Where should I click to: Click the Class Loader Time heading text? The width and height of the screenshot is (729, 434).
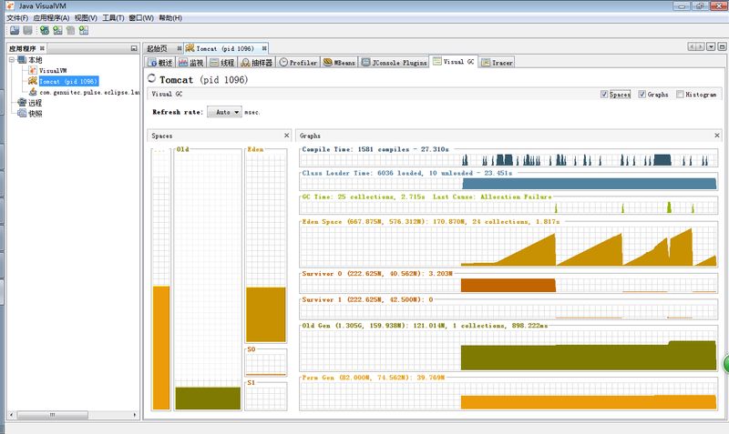click(407, 173)
